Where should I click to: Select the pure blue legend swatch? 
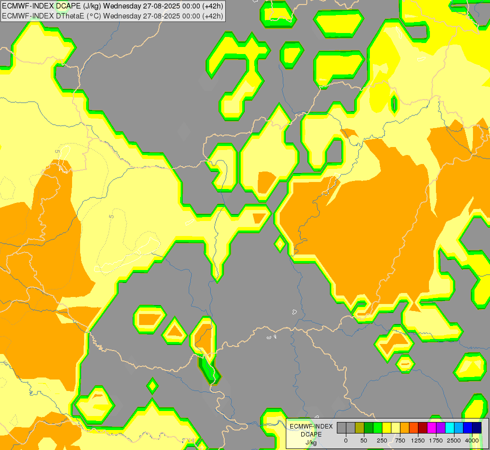pos(468,427)
